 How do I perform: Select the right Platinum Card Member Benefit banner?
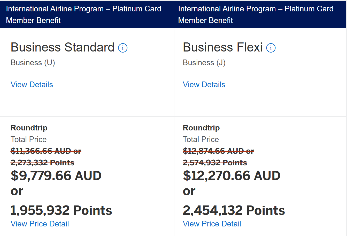pyautogui.click(x=256, y=14)
